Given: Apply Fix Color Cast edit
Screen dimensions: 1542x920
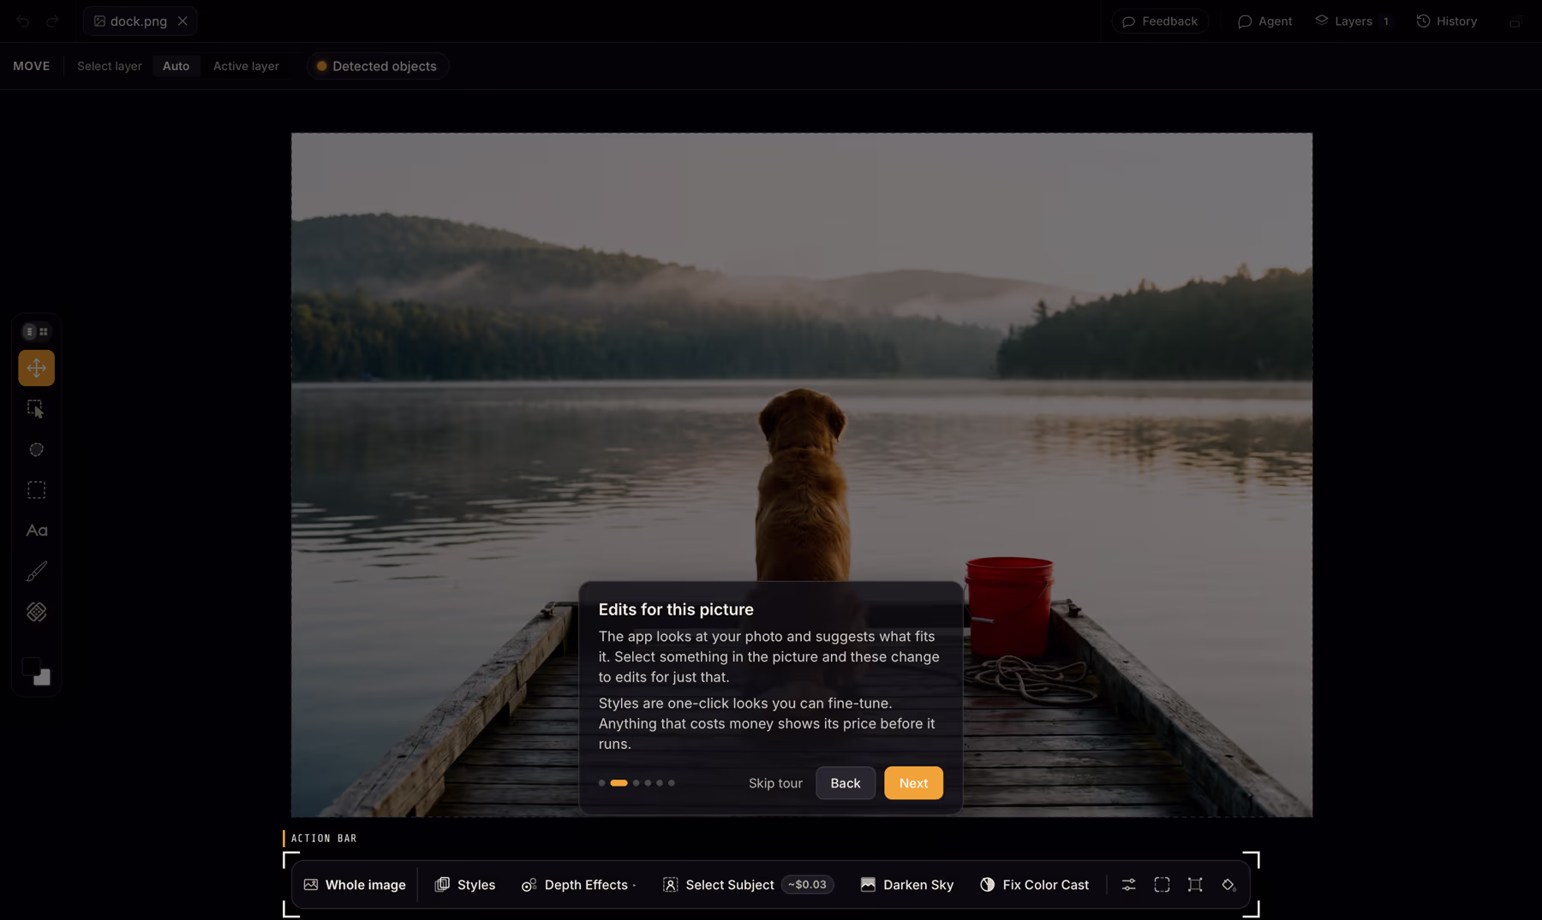Looking at the screenshot, I should click(1035, 885).
